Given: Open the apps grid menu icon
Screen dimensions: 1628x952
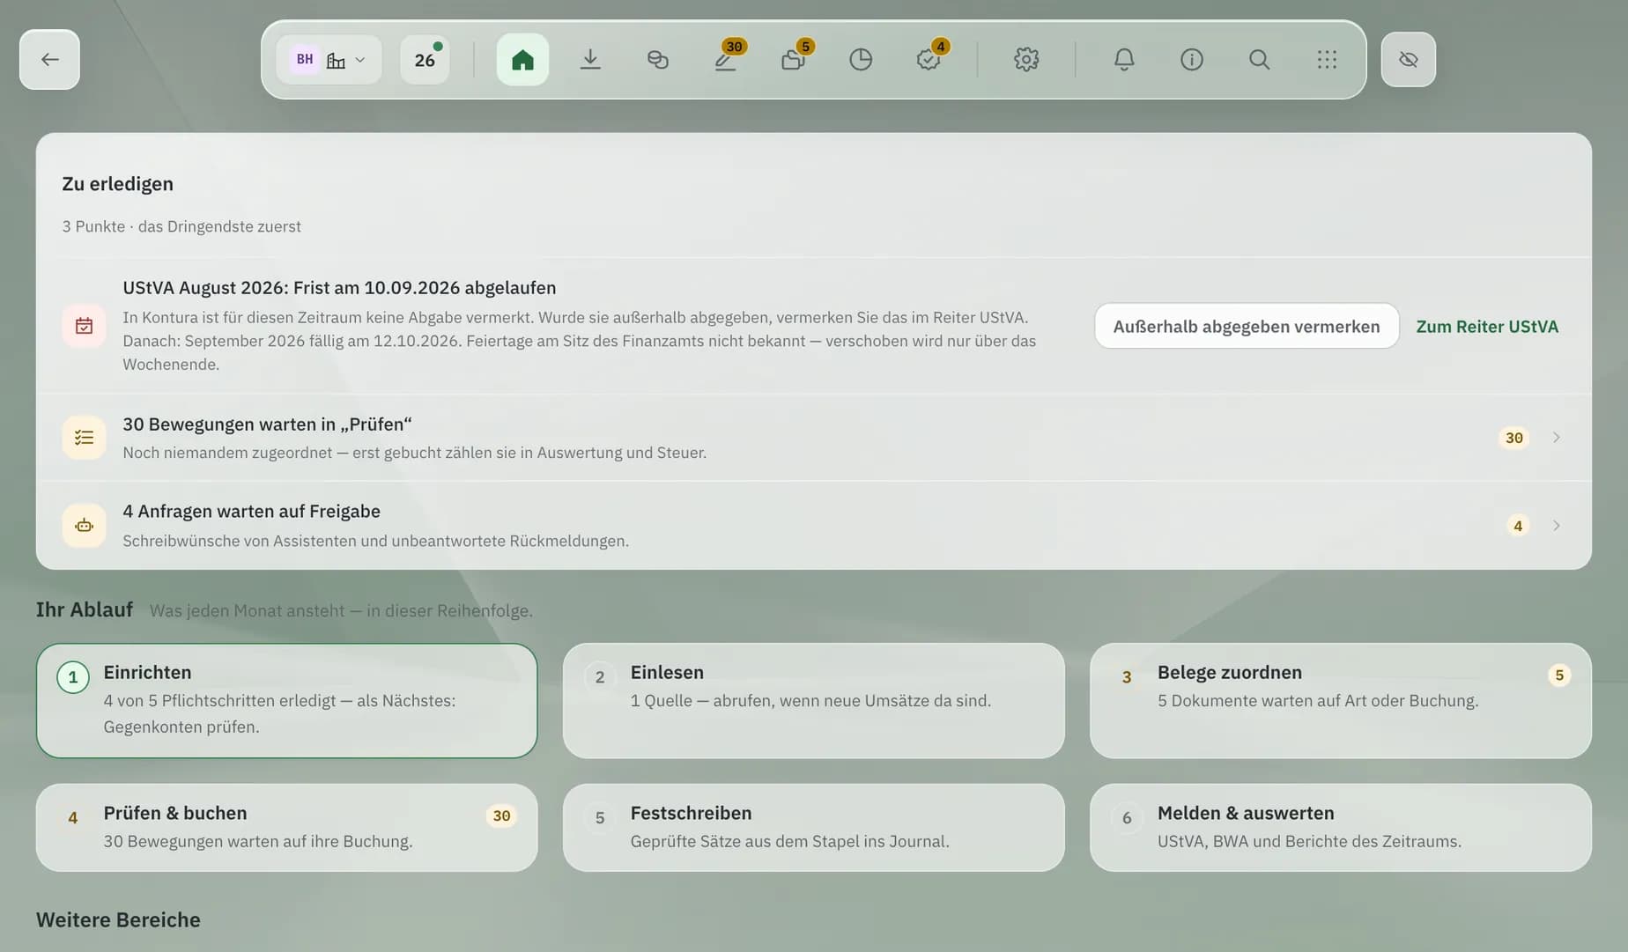Looking at the screenshot, I should [x=1327, y=60].
